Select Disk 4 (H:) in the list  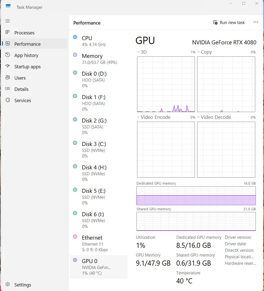pyautogui.click(x=99, y=173)
